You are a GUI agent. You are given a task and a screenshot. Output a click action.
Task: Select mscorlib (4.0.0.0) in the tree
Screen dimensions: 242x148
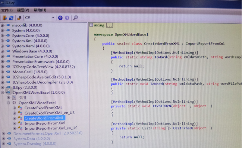27,25
